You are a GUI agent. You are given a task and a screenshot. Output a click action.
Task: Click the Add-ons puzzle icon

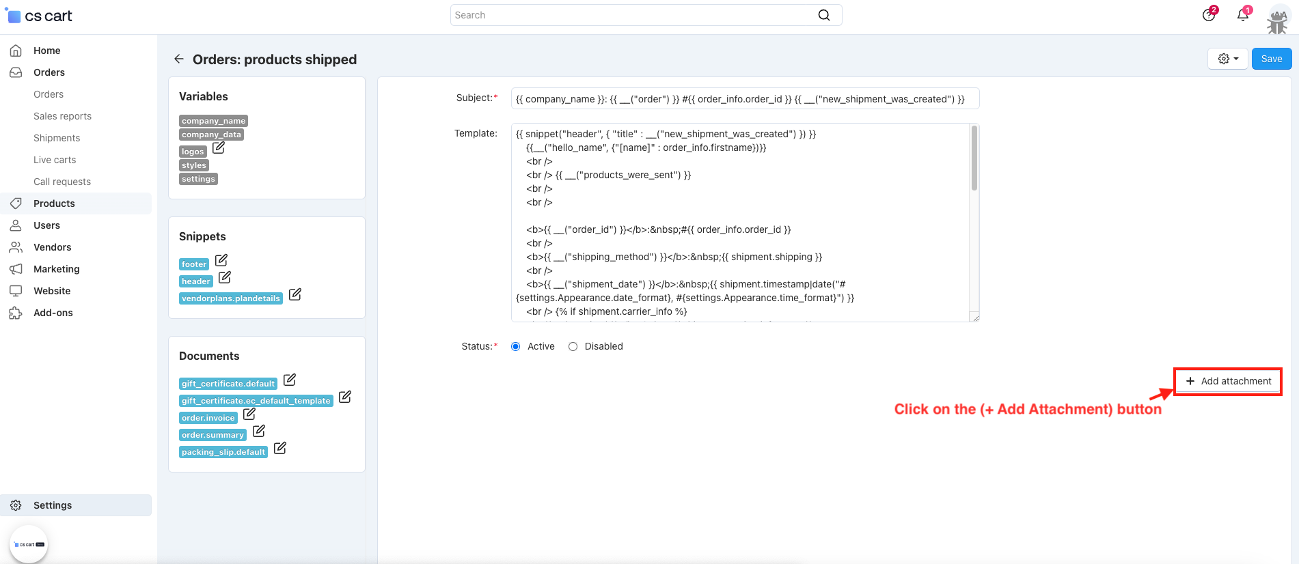pyautogui.click(x=16, y=313)
